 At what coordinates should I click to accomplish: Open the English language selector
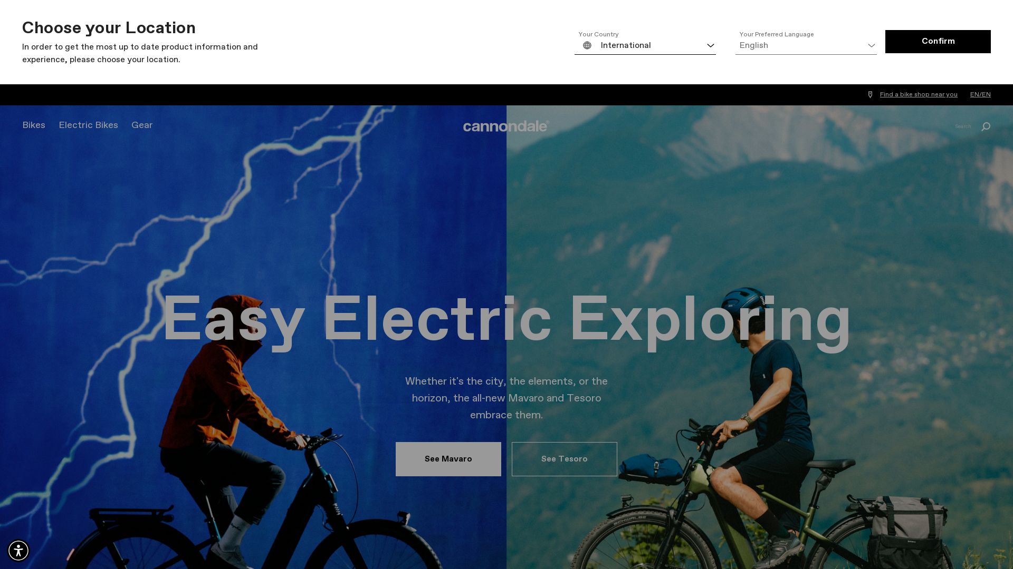tap(806, 45)
